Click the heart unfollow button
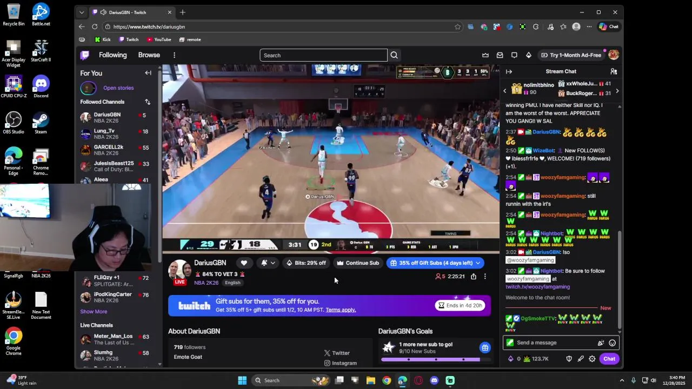692x389 pixels. pos(244,263)
